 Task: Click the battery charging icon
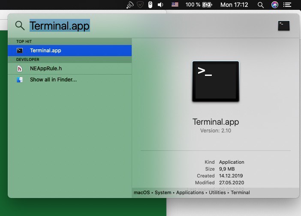coord(207,5)
